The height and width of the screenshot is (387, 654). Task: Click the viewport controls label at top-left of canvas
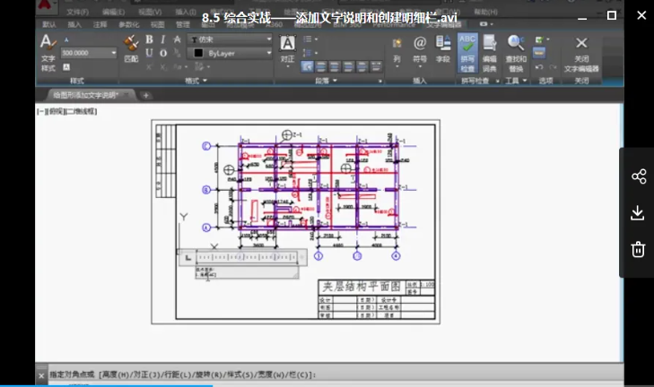[66, 111]
